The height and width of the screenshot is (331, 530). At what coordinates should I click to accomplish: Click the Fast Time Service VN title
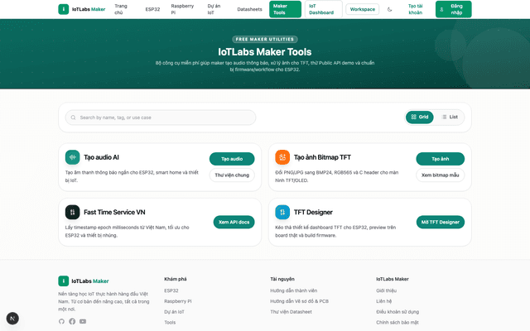(114, 212)
